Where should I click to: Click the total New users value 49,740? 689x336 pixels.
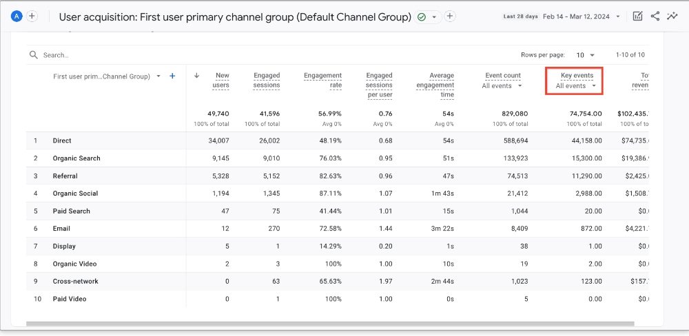tap(218, 114)
